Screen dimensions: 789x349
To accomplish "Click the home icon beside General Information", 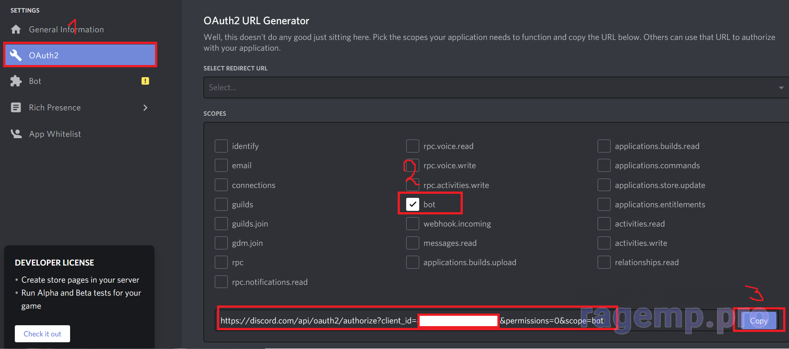I will tap(16, 30).
